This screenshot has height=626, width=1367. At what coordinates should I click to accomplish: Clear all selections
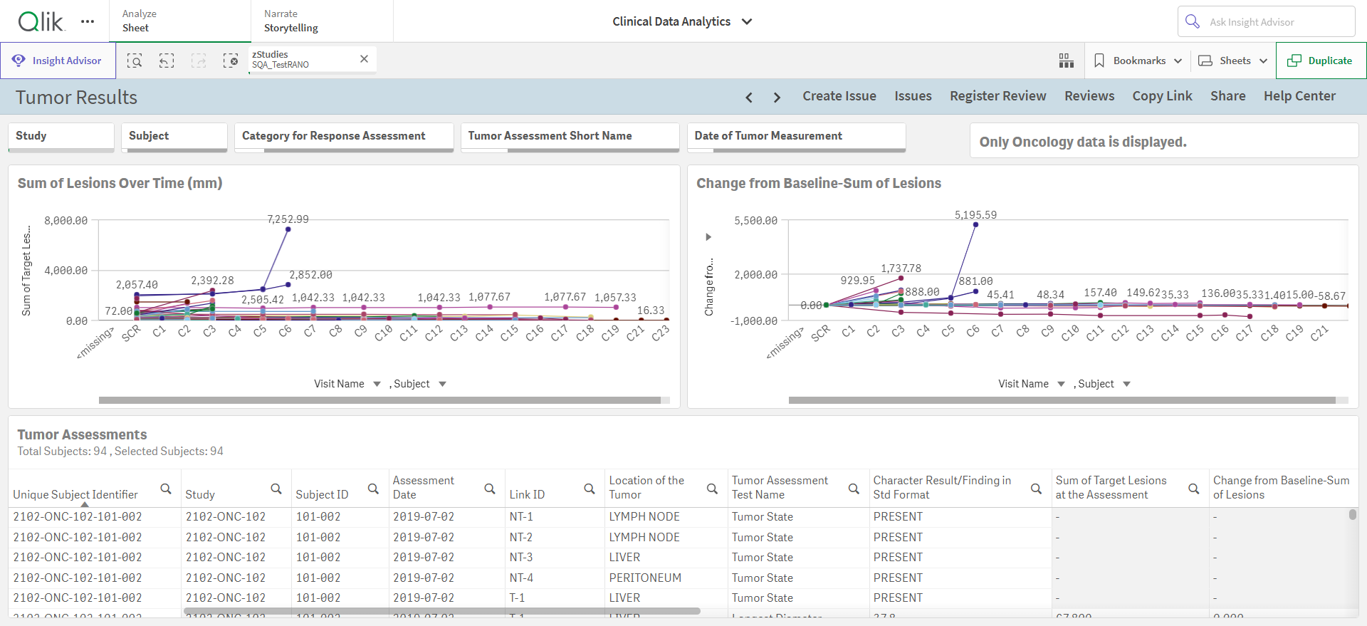pos(231,61)
